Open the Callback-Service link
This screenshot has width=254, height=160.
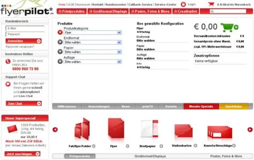click(x=140, y=4)
